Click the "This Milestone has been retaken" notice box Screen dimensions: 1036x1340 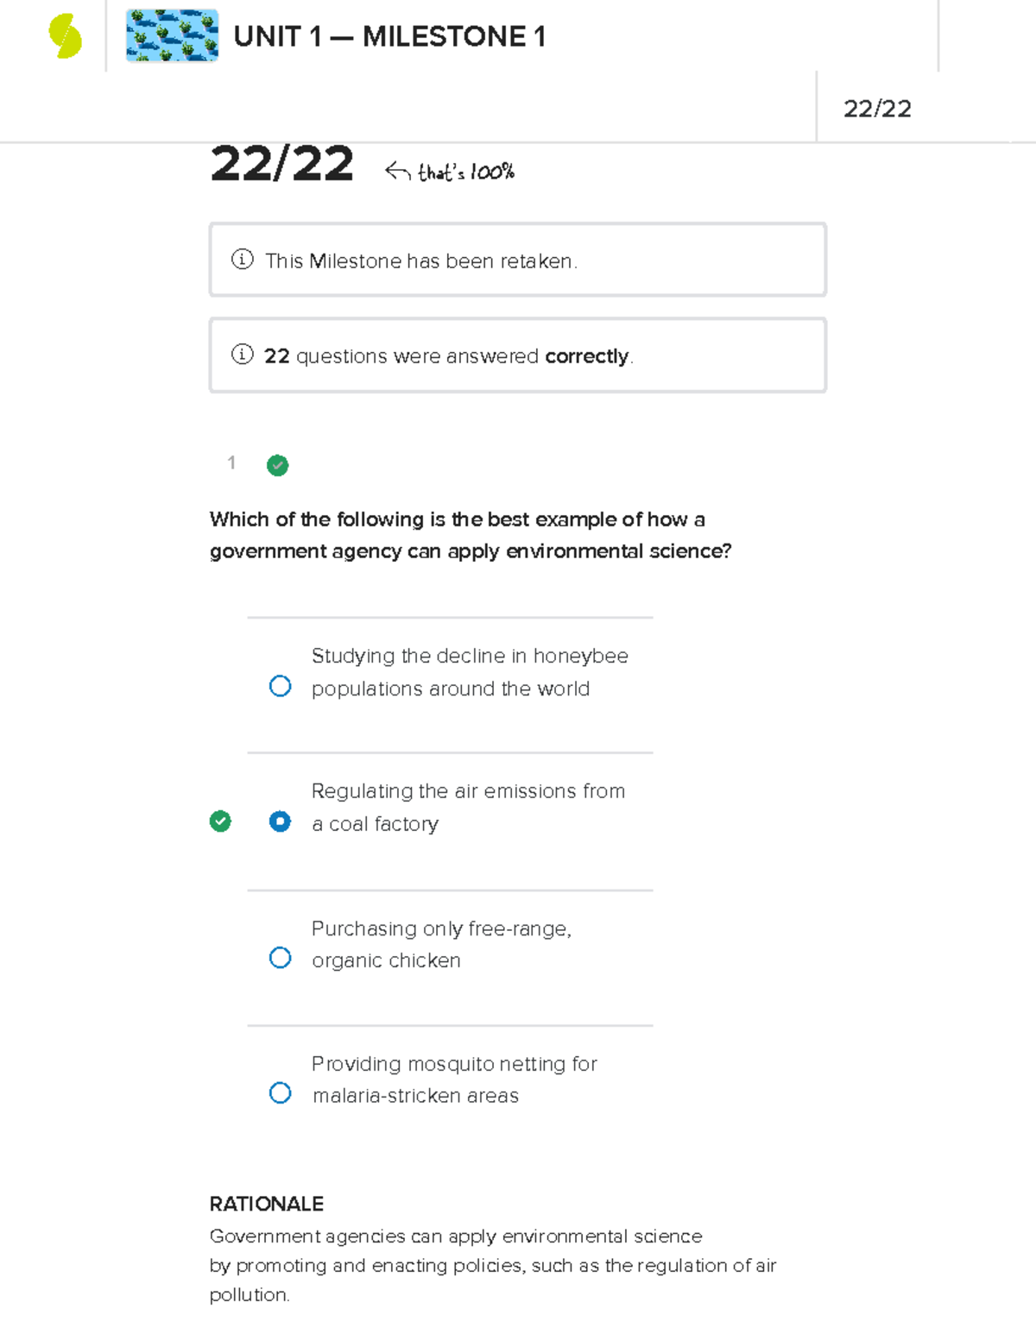[x=517, y=260]
